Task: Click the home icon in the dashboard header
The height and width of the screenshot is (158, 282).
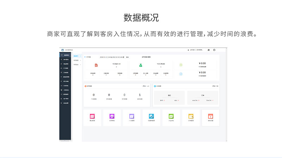Action: pos(209,50)
